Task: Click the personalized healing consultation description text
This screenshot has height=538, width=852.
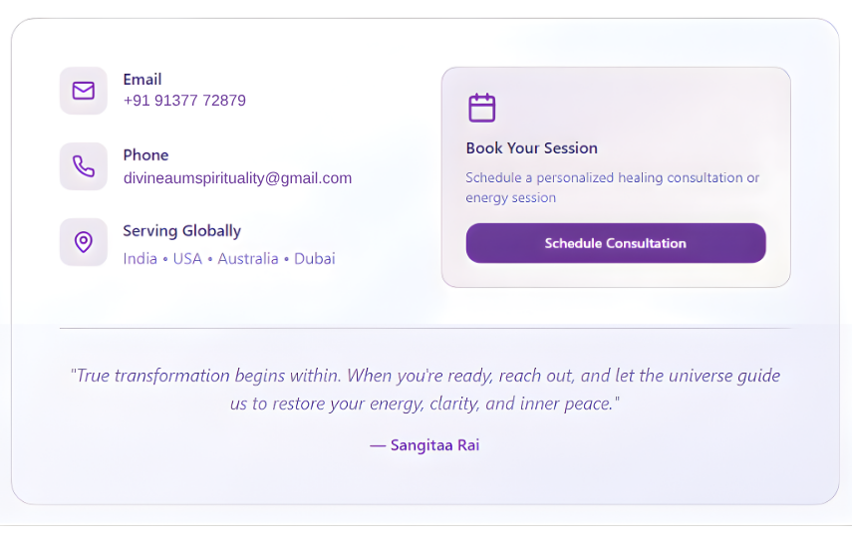Action: pyautogui.click(x=612, y=178)
